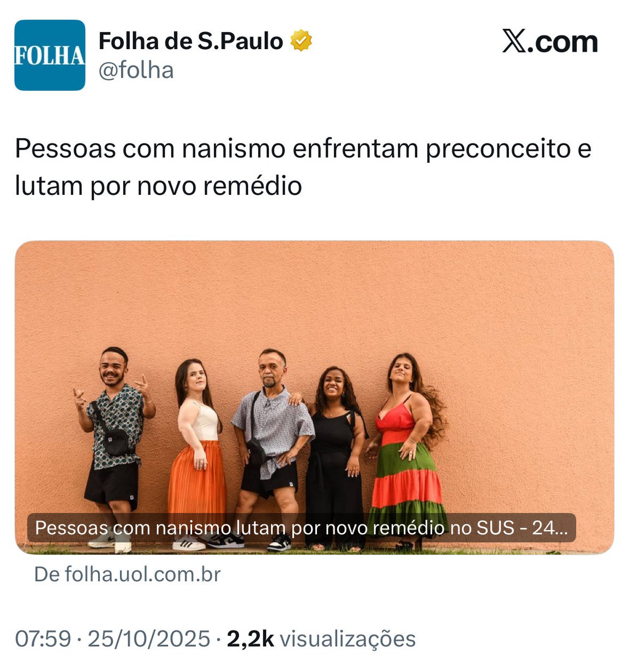629x655 pixels.
Task: Click the card caption mentioning SUS
Action: [302, 528]
